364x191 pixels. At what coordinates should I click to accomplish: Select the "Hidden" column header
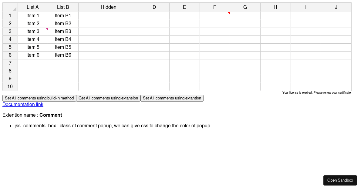click(108, 7)
